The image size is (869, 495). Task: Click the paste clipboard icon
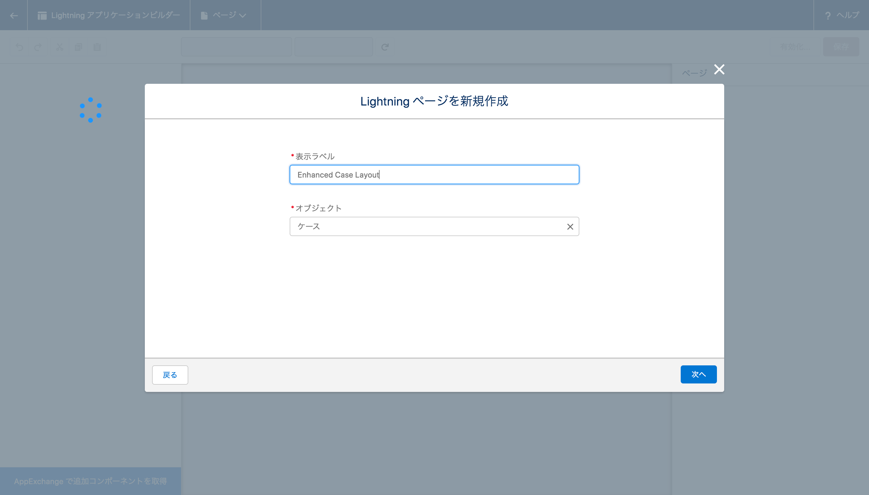pyautogui.click(x=97, y=47)
